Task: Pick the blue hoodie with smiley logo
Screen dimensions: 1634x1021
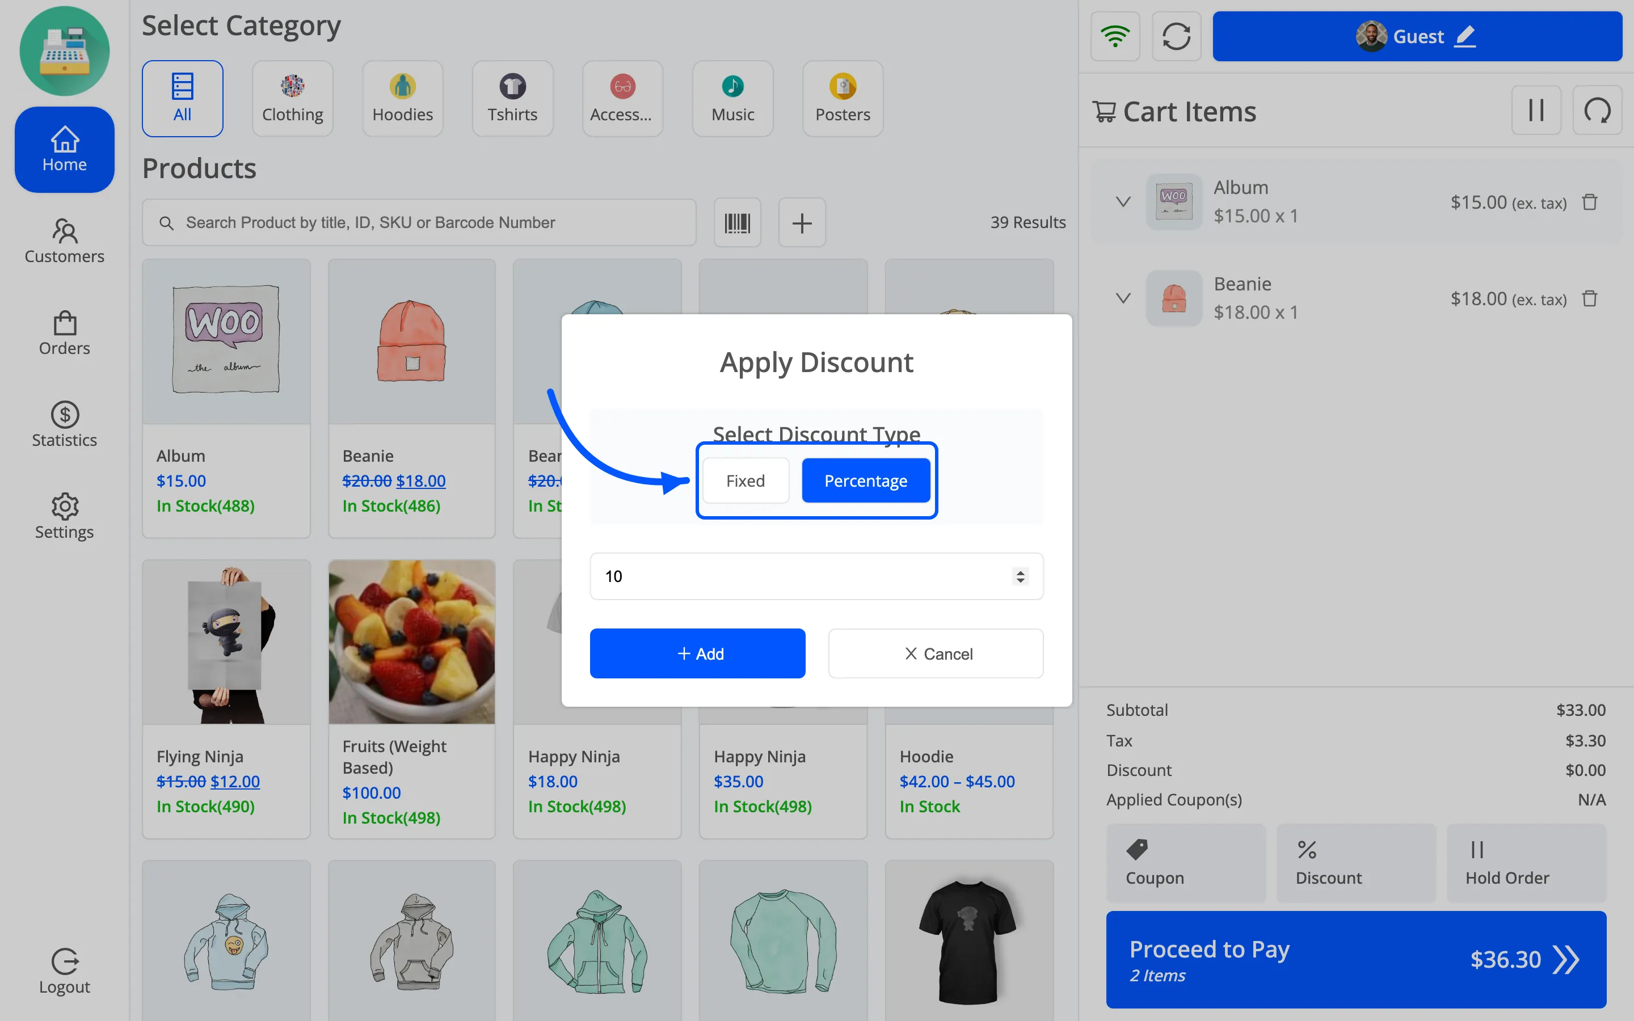Action: (226, 940)
